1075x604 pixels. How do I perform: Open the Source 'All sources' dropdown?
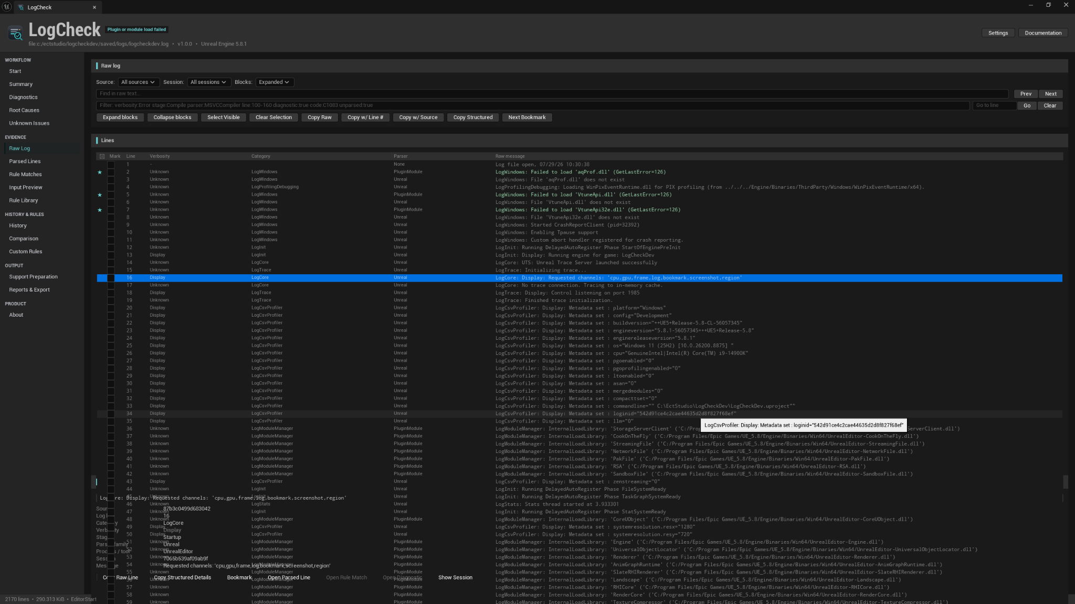[138, 82]
